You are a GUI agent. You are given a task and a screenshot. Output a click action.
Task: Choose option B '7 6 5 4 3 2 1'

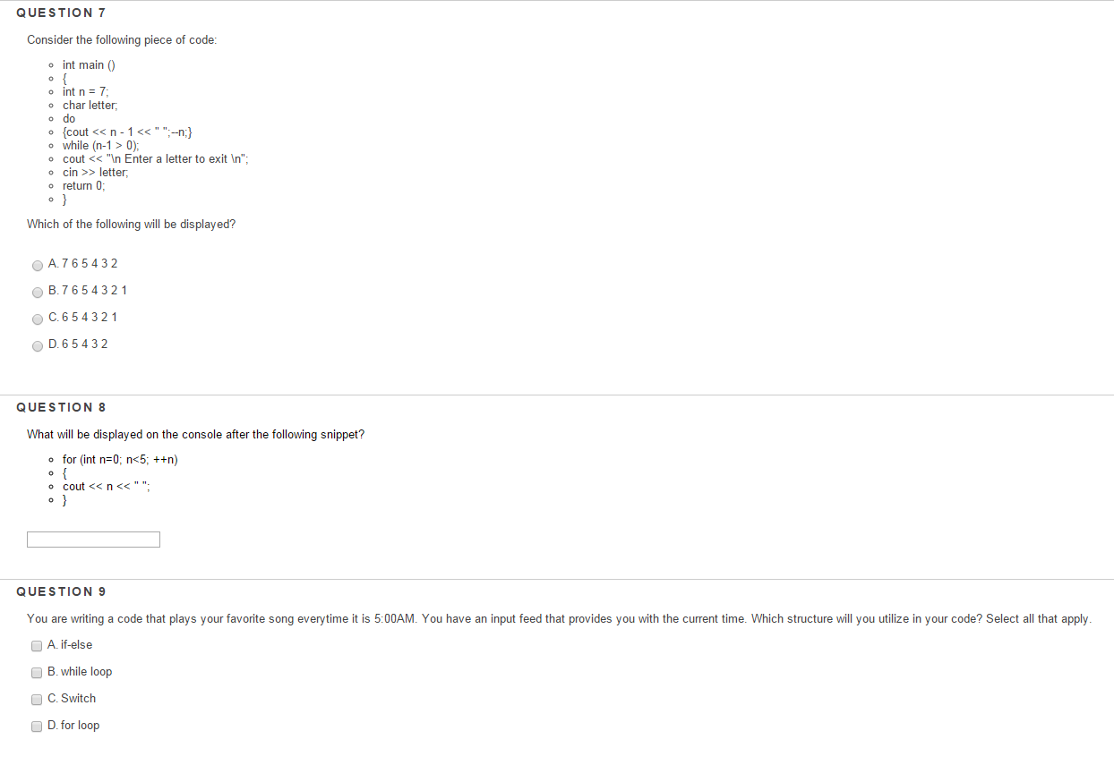coord(37,292)
